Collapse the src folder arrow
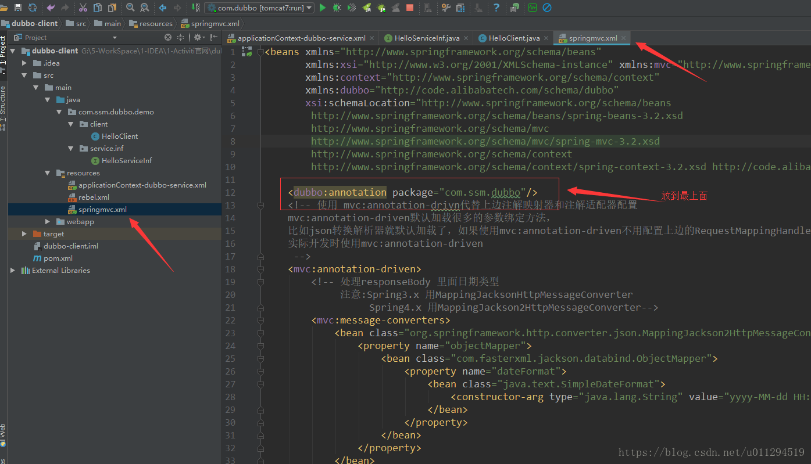 (24, 75)
